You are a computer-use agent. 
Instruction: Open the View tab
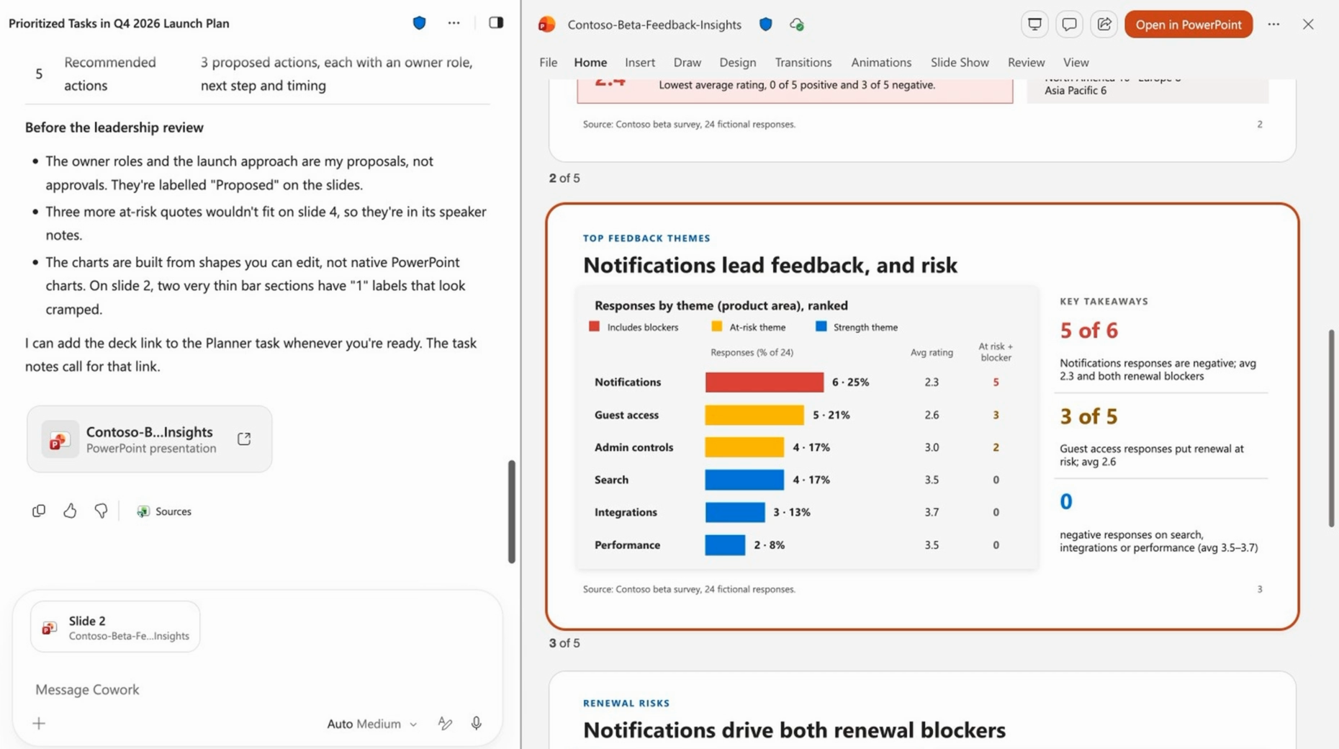tap(1076, 63)
